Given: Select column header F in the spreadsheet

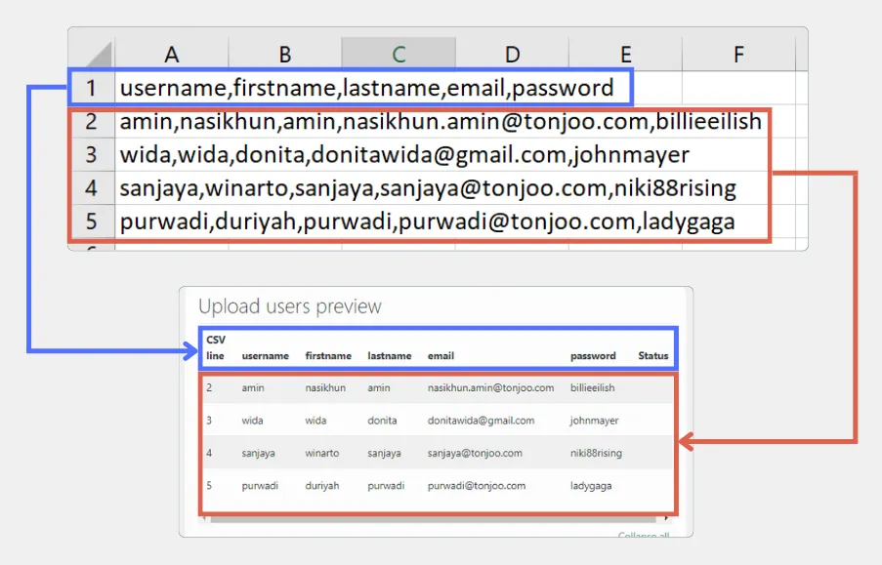Looking at the screenshot, I should coord(737,54).
